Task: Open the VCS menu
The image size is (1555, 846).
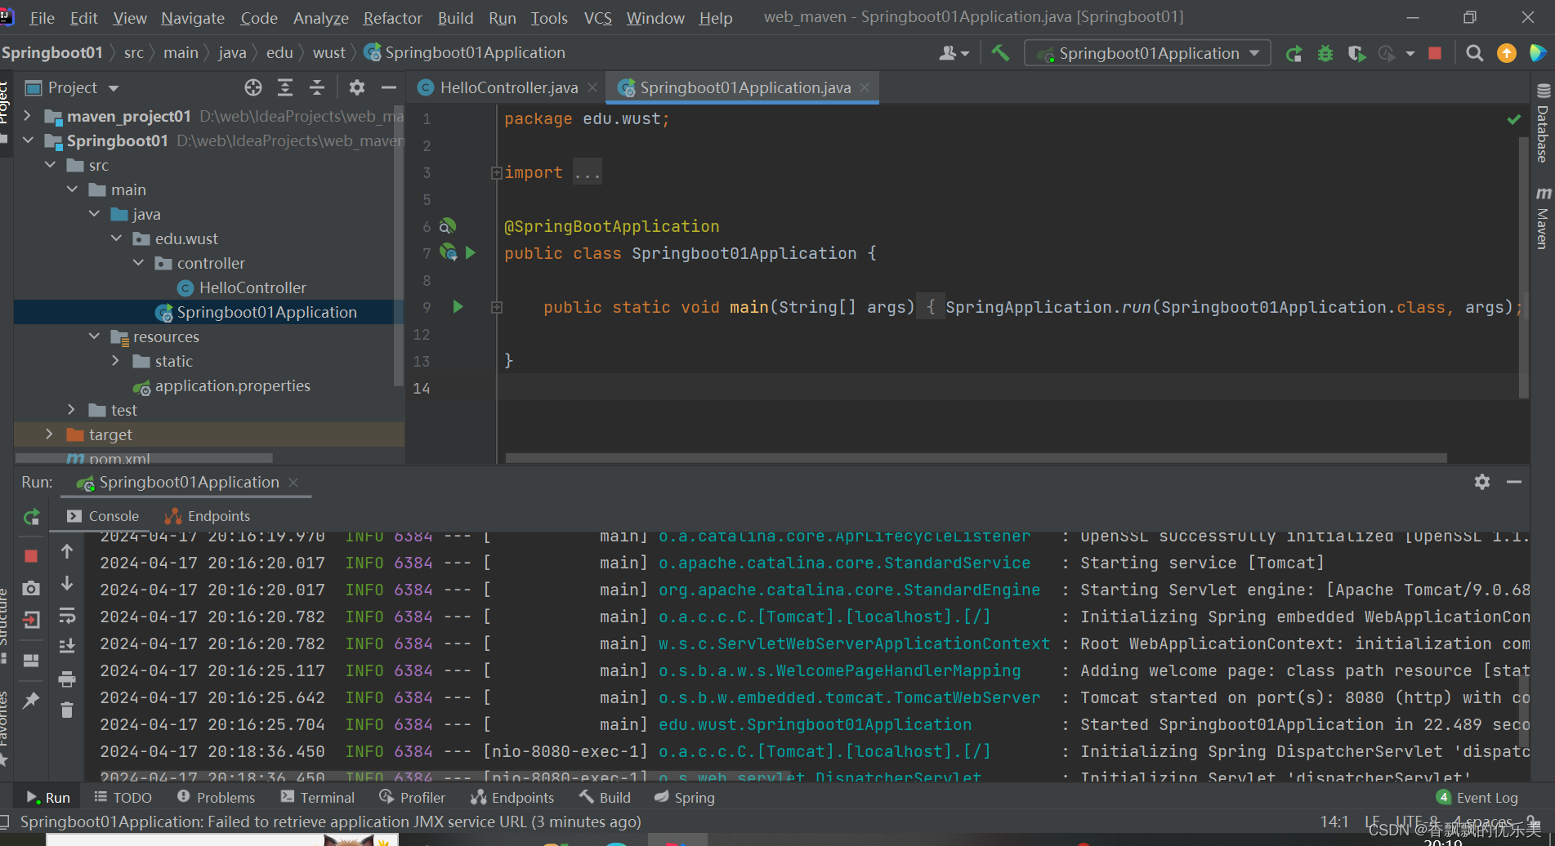Action: click(597, 18)
